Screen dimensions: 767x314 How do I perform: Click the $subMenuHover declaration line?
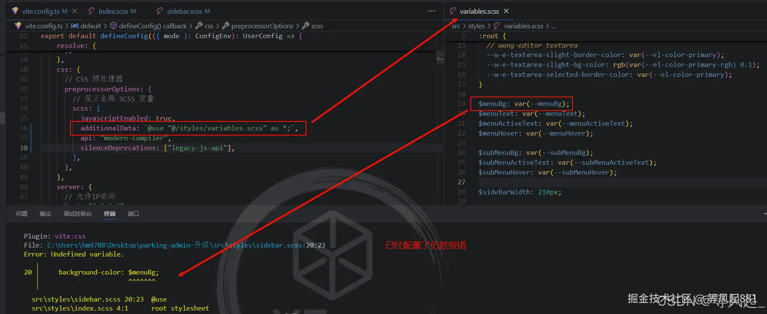[x=547, y=172]
